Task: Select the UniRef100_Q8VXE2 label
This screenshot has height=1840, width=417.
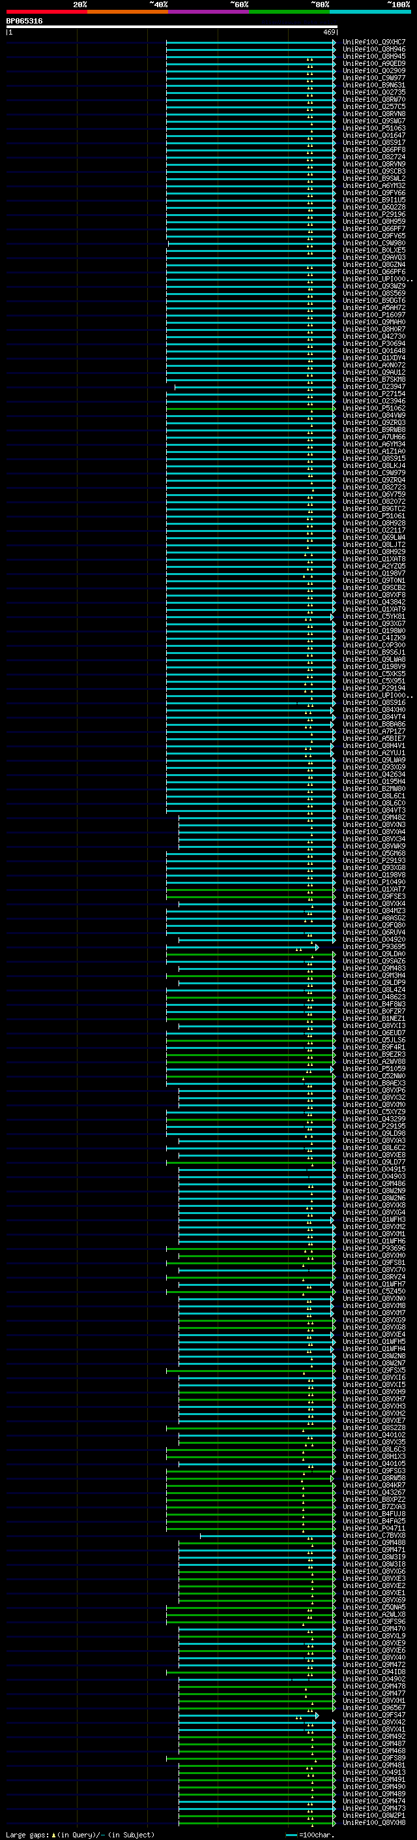Action: coord(373,1585)
